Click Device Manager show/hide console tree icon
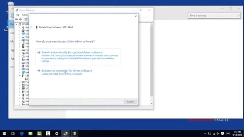This screenshot has width=244, height=137. pos(26,19)
